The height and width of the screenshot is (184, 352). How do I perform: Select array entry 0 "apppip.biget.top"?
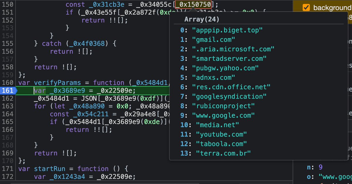pos(221,30)
